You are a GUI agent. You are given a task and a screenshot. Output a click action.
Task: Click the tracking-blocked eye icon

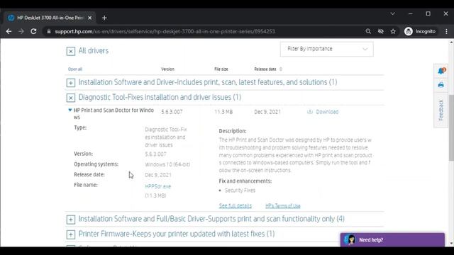380,31
